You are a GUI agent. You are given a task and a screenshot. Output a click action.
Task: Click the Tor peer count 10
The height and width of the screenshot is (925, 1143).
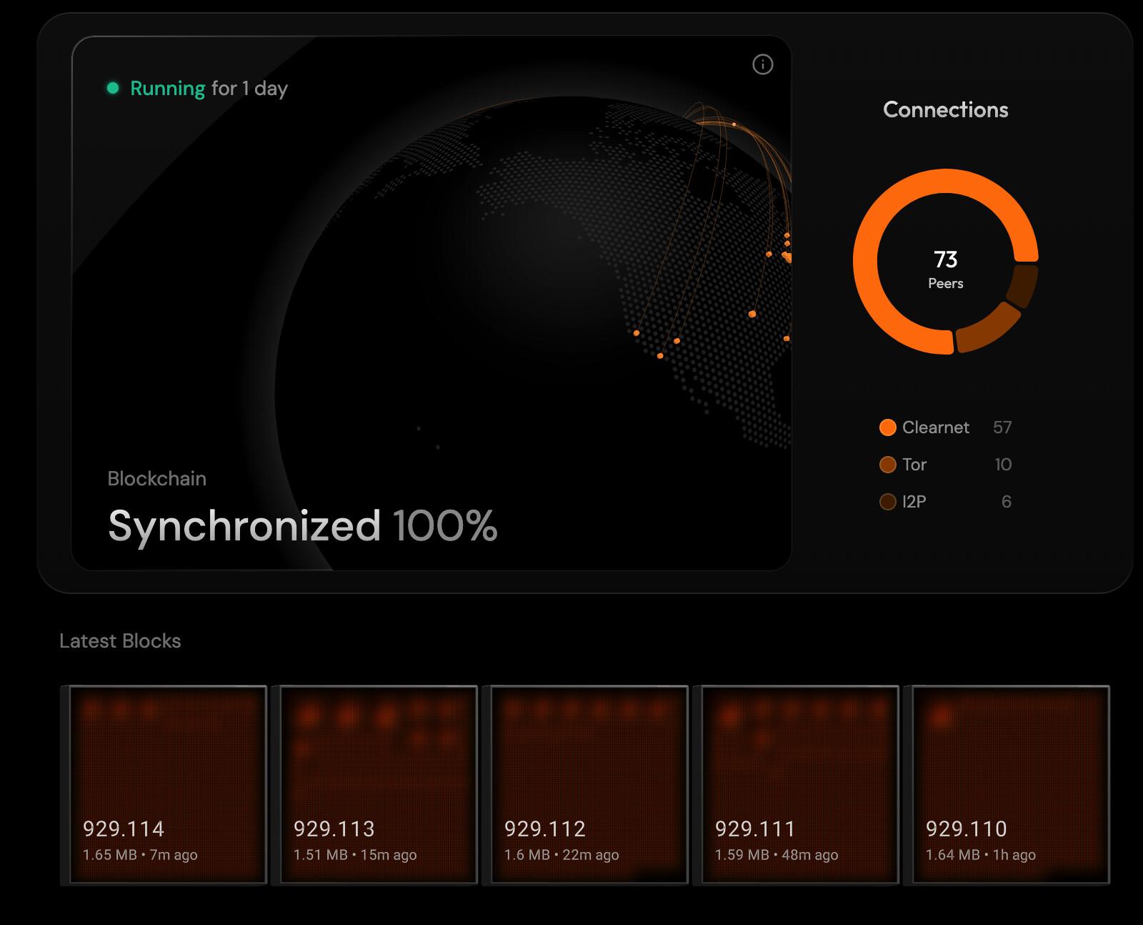click(x=1003, y=465)
